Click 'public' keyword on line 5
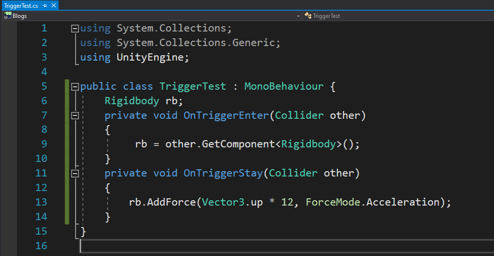Viewport: 494px width, 256px height. [98, 86]
